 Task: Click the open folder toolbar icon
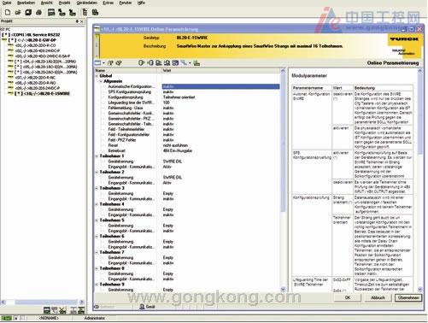tap(18, 12)
